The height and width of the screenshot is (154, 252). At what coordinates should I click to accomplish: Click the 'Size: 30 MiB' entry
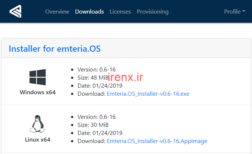pyautogui.click(x=93, y=125)
